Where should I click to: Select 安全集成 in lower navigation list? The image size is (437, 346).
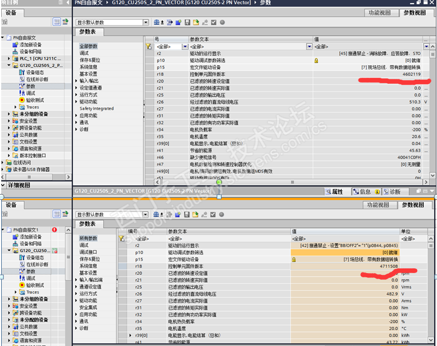(88, 307)
